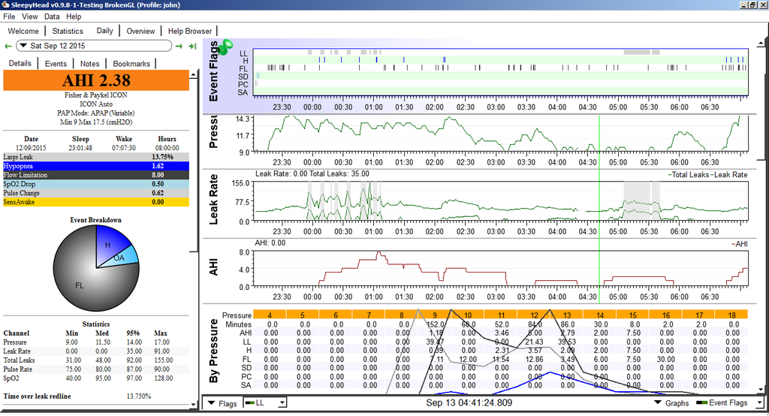This screenshot has width=769, height=416.
Task: Click the Event Flags graph title
Action: point(213,71)
